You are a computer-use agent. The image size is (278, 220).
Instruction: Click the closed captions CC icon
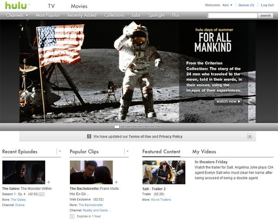pyautogui.click(x=42, y=194)
